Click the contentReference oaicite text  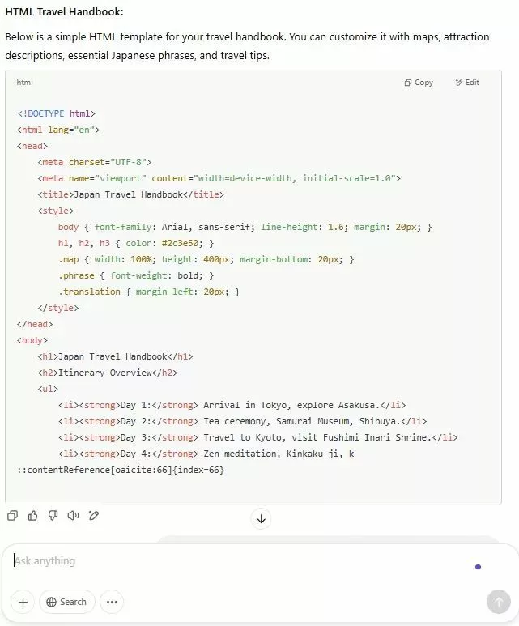120,470
